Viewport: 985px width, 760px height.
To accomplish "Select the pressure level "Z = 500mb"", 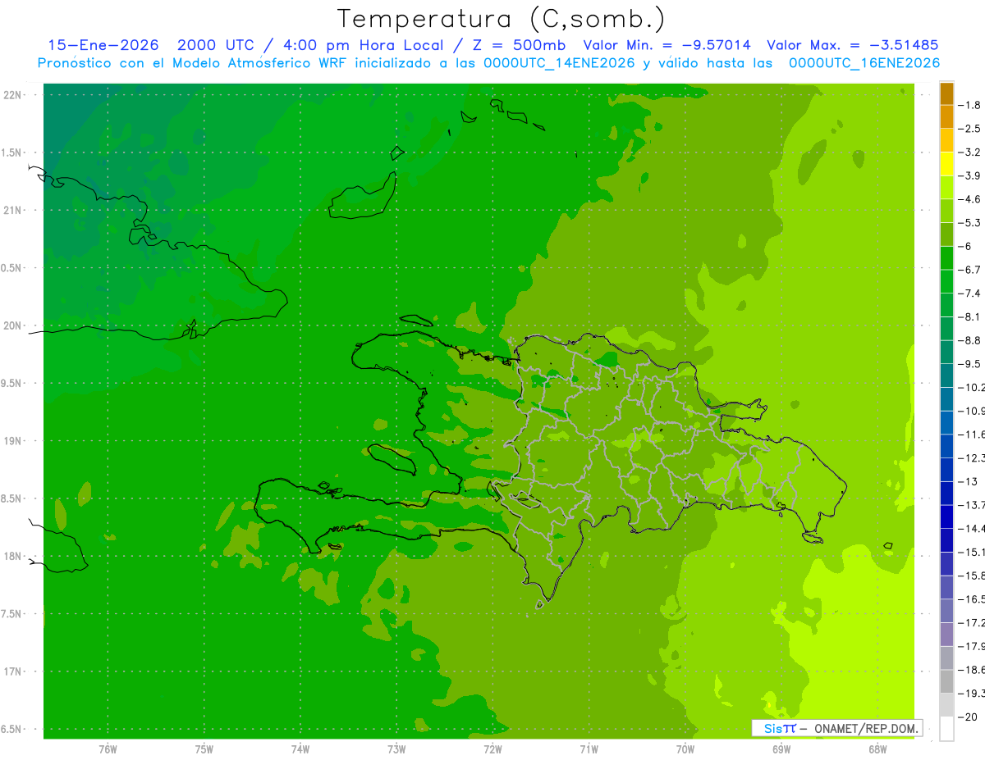I will [515, 45].
